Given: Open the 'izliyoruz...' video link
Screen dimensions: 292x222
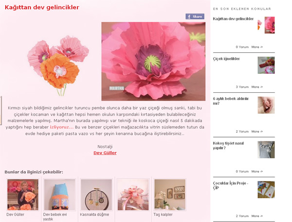Looking at the screenshot, I should (62, 127).
